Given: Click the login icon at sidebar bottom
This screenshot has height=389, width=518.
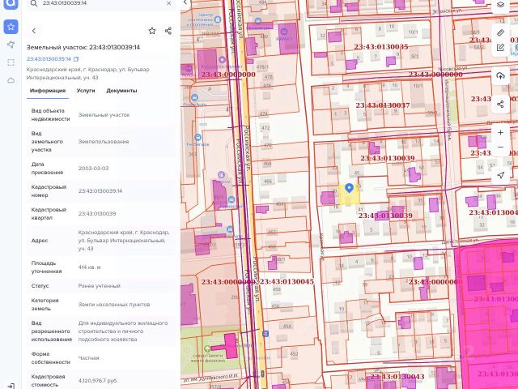Looking at the screenshot, I should [11, 384].
